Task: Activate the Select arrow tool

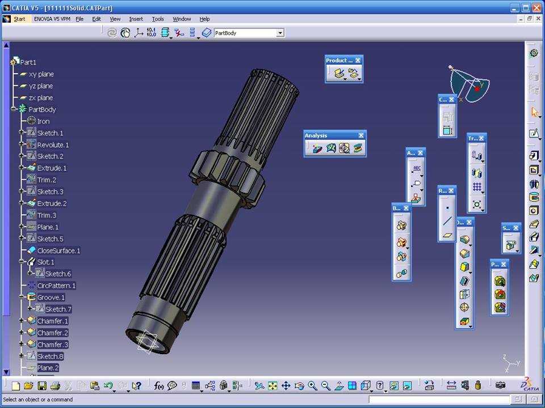Action: click(535, 112)
